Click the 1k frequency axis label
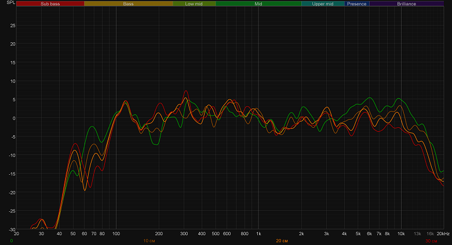This screenshot has width=452, height=245. click(258, 234)
